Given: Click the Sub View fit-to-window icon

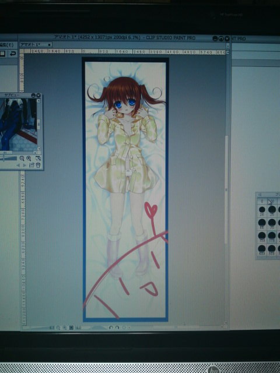Looking at the screenshot, I should [38, 158].
